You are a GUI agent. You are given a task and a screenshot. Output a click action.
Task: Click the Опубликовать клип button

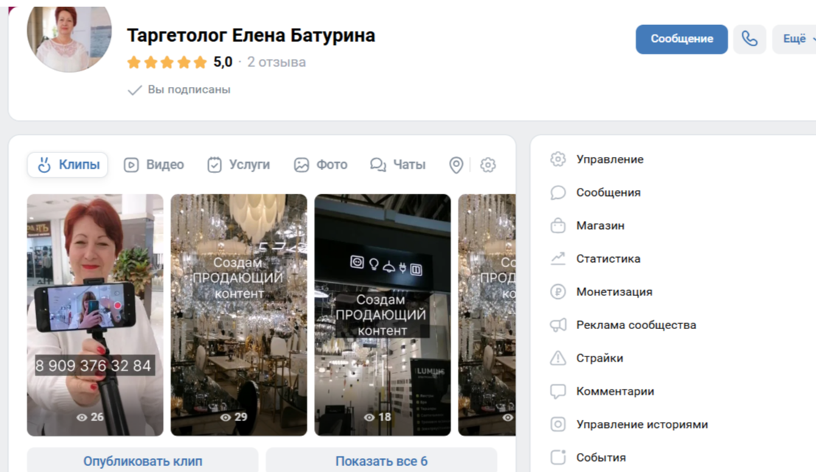(x=142, y=461)
